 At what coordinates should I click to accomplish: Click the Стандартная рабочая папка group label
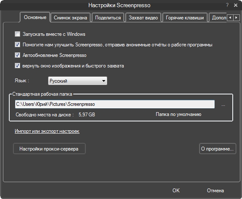42,94
